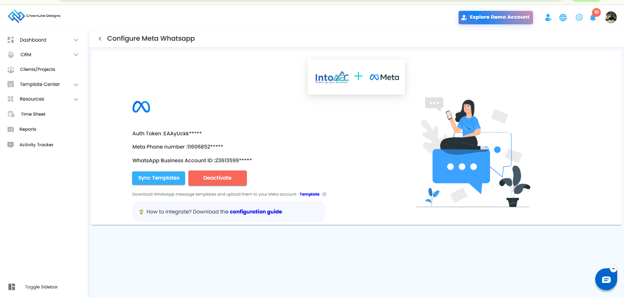Viewport: 624px width, 298px height.
Task: Click the info icon next to Template
Action: [x=325, y=194]
